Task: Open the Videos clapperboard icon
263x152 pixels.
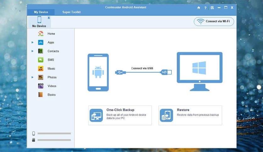Action: click(41, 86)
